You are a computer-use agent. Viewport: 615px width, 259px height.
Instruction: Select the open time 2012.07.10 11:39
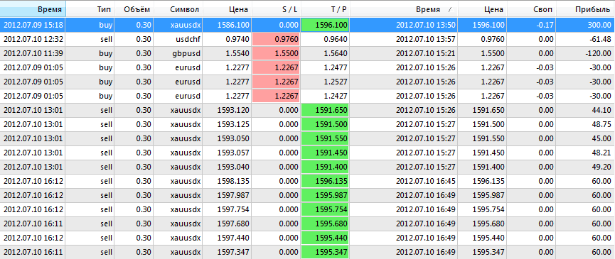click(33, 54)
